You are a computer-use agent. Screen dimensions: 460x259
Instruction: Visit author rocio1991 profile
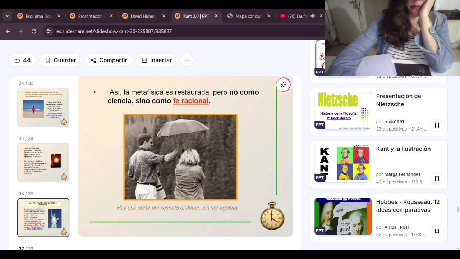(394, 122)
